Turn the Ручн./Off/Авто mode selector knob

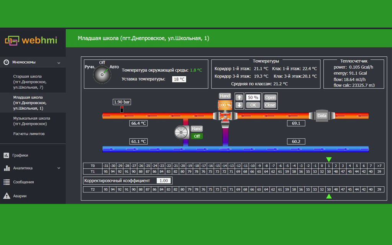pos(102,74)
